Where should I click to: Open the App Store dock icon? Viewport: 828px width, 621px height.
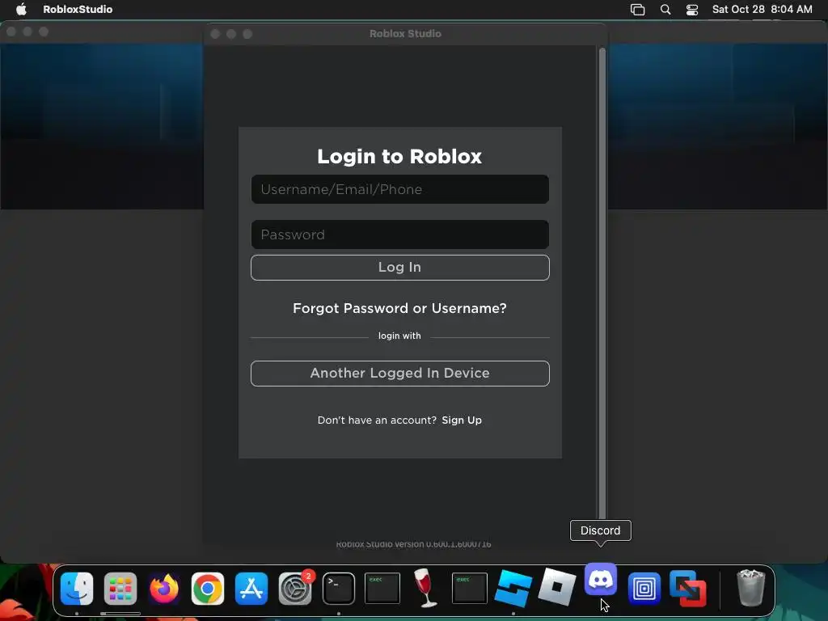coord(251,589)
